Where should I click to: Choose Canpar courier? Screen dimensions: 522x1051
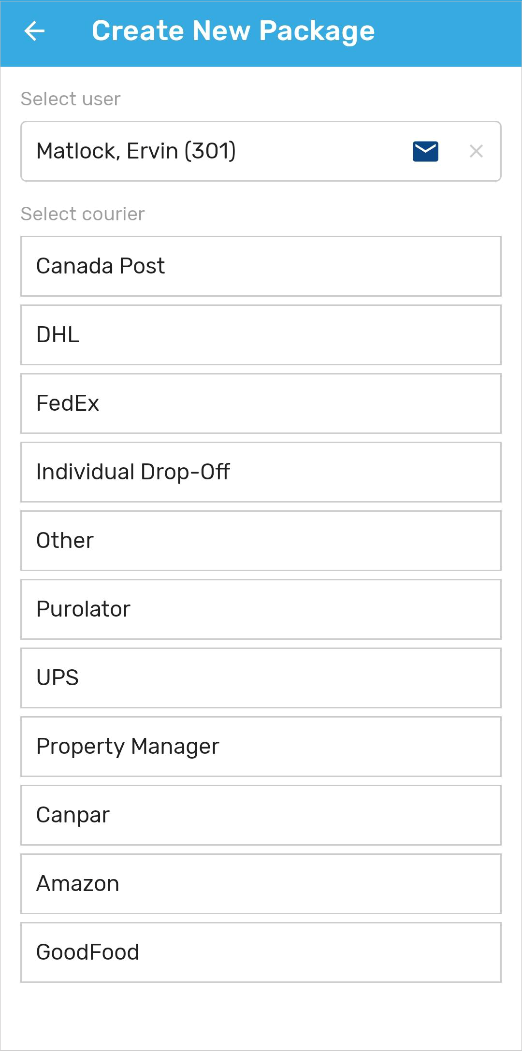261,815
